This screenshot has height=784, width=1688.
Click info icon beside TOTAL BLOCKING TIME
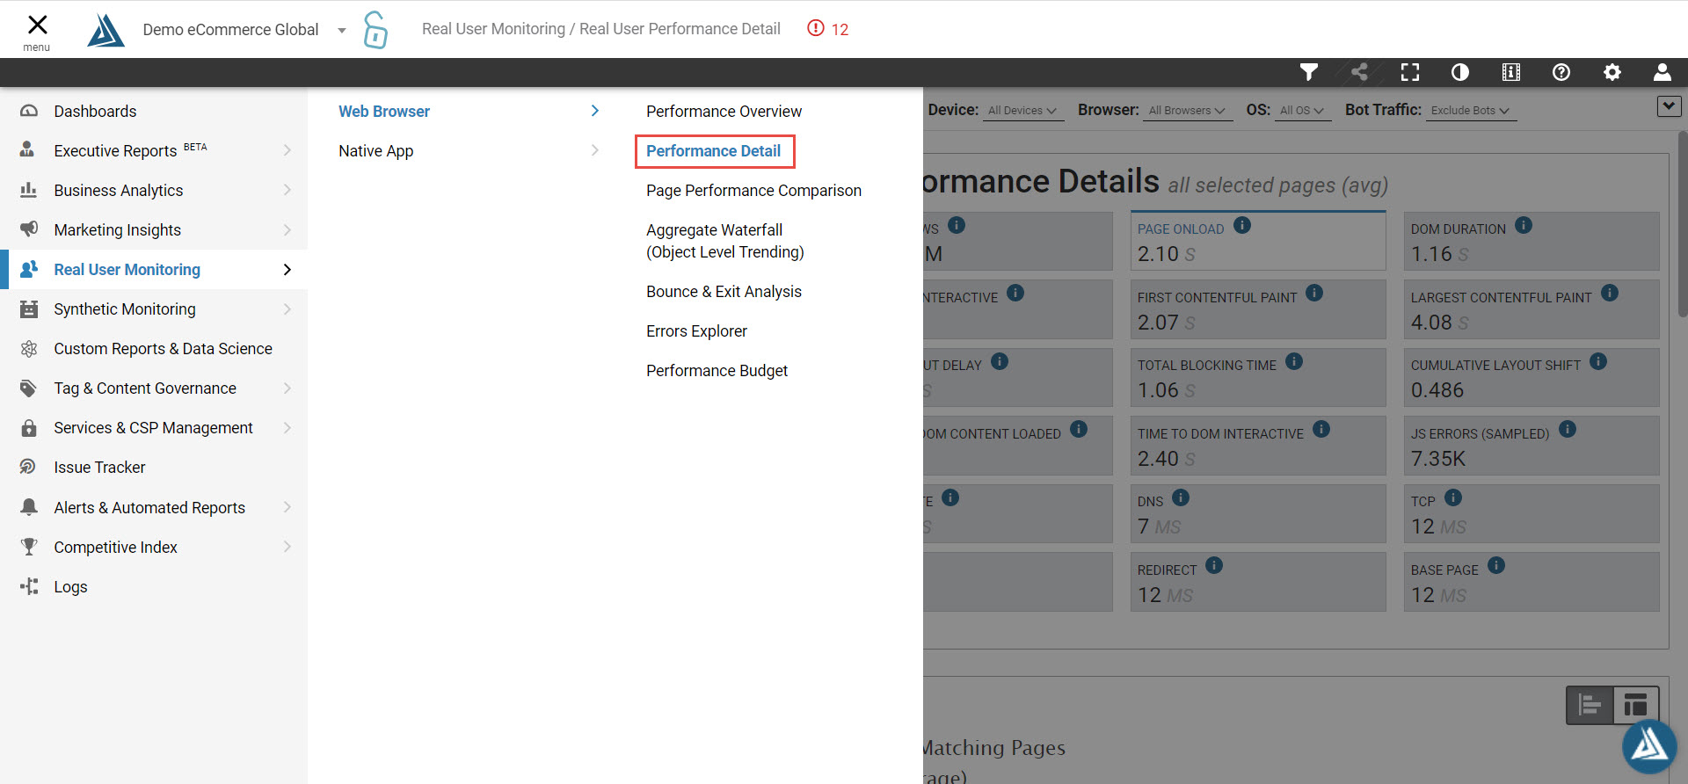point(1294,361)
